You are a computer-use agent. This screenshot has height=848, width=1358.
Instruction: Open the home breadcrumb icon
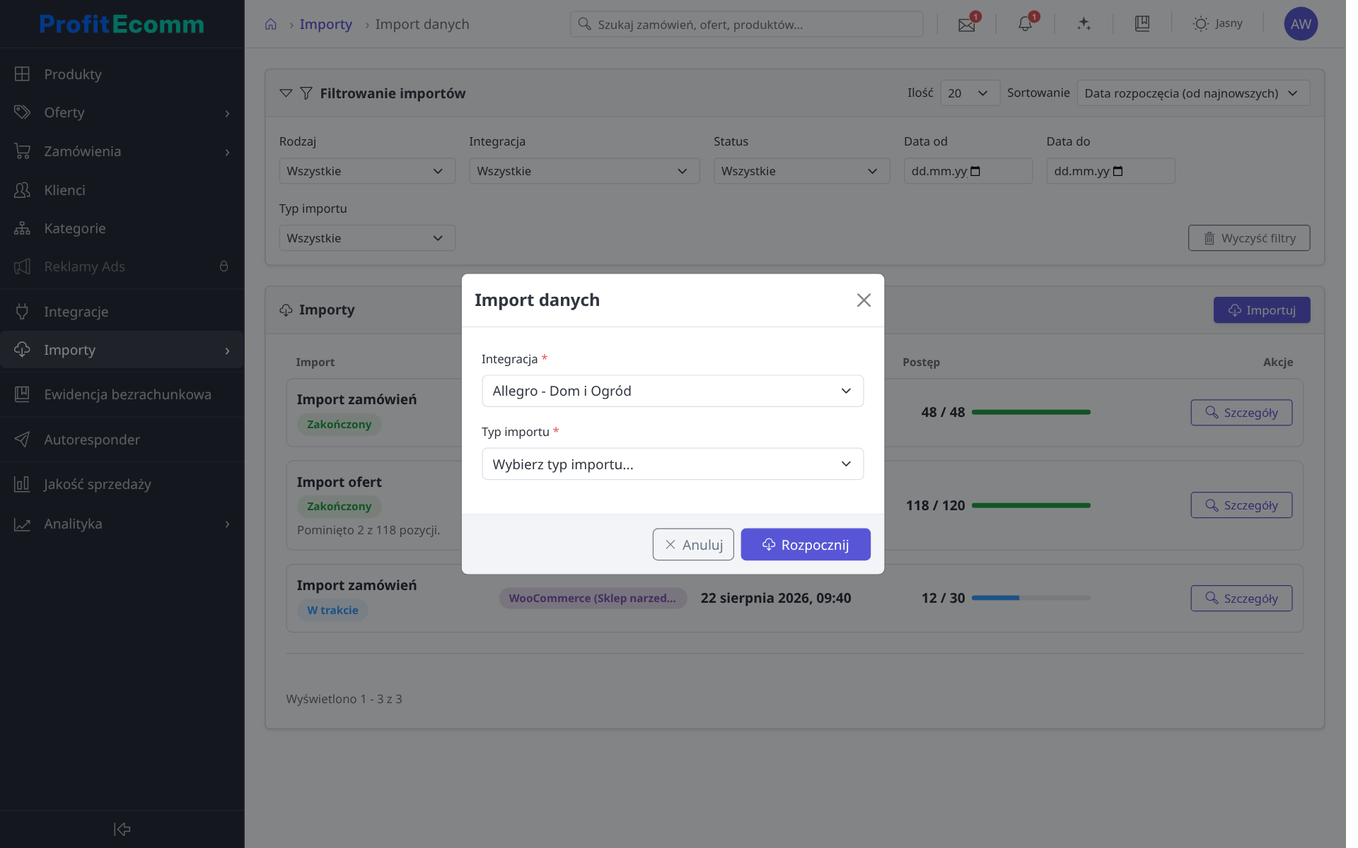(x=270, y=24)
